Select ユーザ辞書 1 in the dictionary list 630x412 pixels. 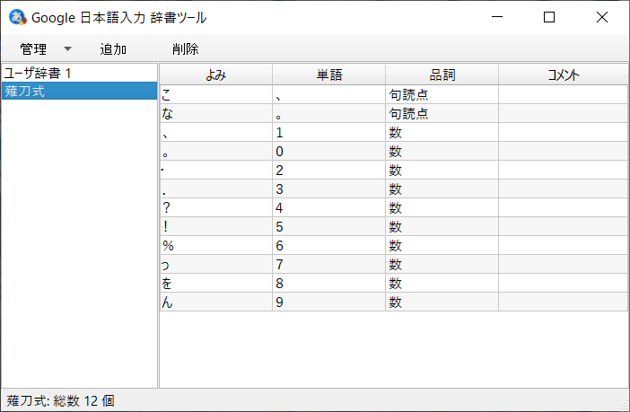pos(79,74)
